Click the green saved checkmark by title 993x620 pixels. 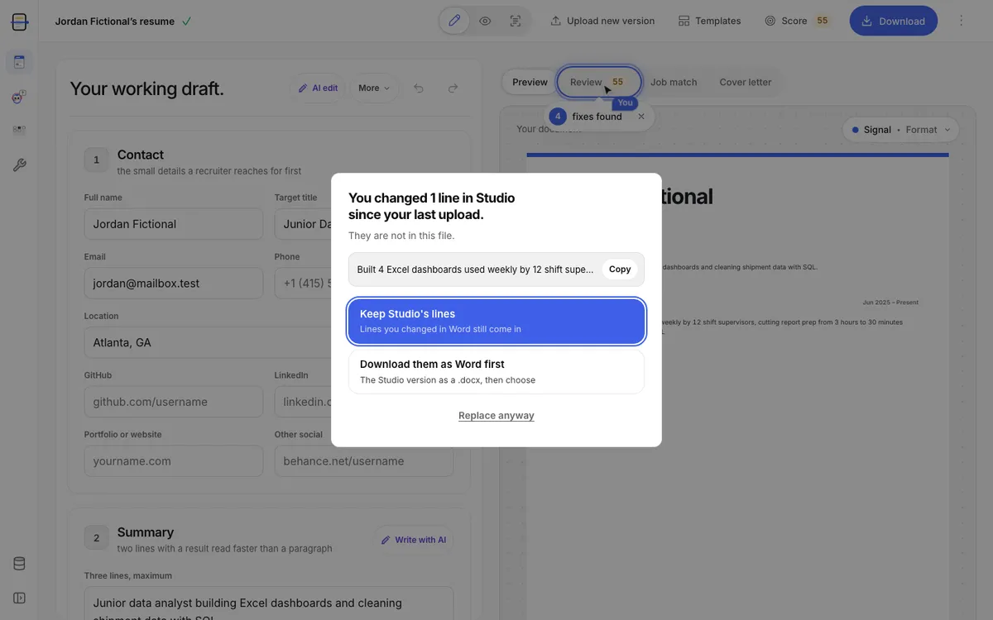click(186, 21)
